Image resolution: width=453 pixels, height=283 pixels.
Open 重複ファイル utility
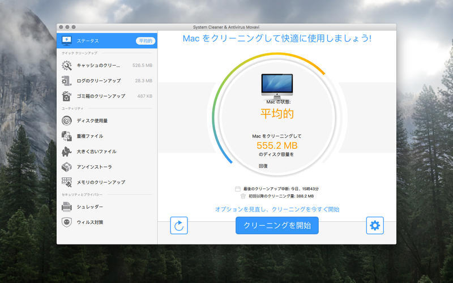107,136
